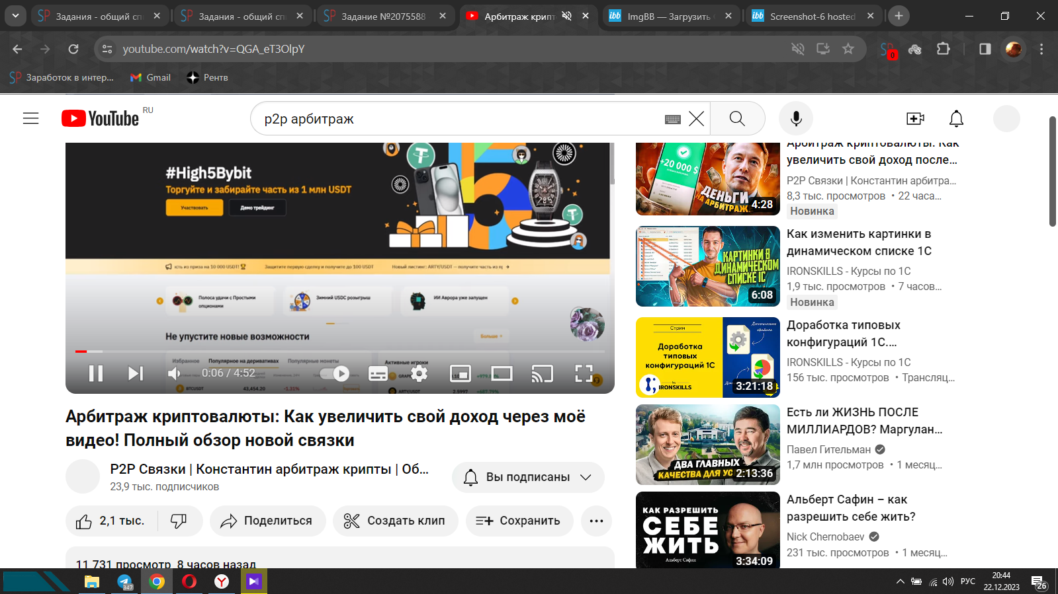Toggle the browser side panel
The width and height of the screenshot is (1058, 594).
pos(985,49)
